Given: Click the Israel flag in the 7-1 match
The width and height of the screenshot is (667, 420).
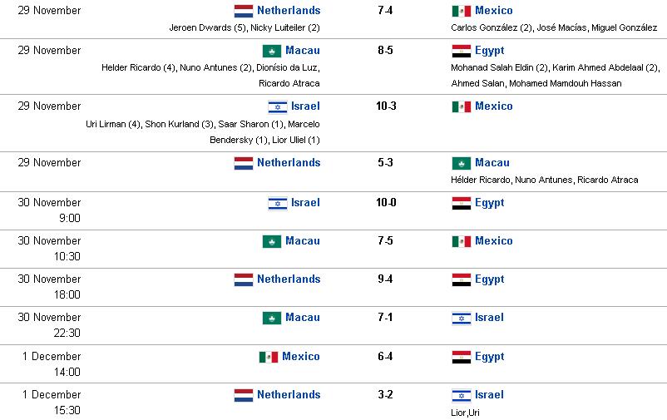Looking at the screenshot, I should (461, 319).
